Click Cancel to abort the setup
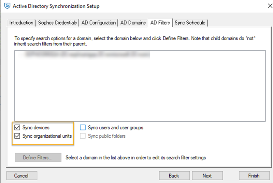Image resolution: width=273 pixels, height=183 pixels. [21, 175]
